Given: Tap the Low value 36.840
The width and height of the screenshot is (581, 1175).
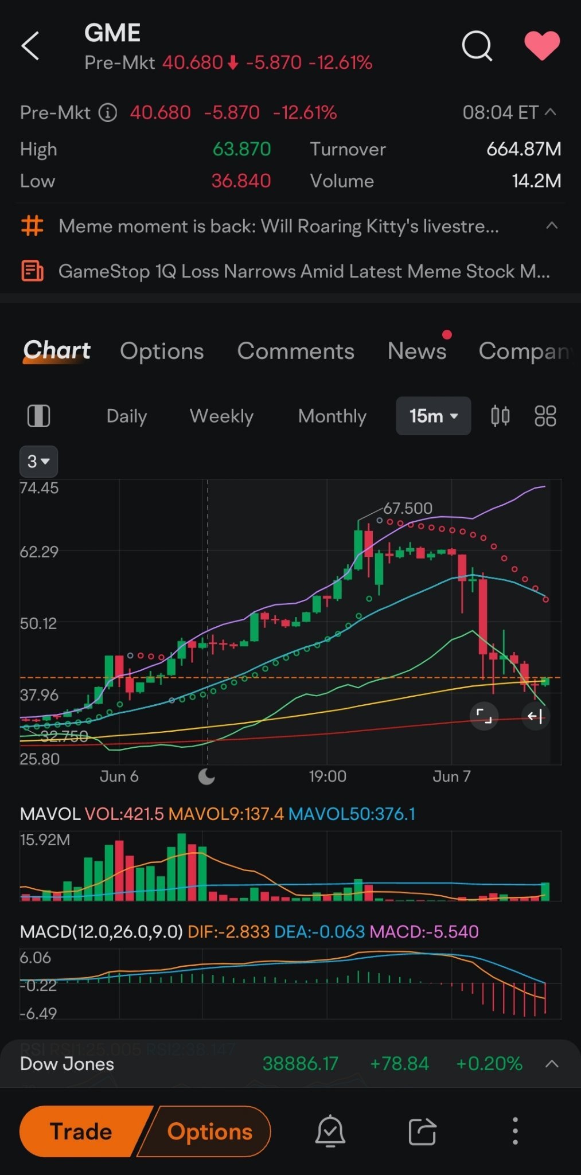Looking at the screenshot, I should tap(241, 181).
